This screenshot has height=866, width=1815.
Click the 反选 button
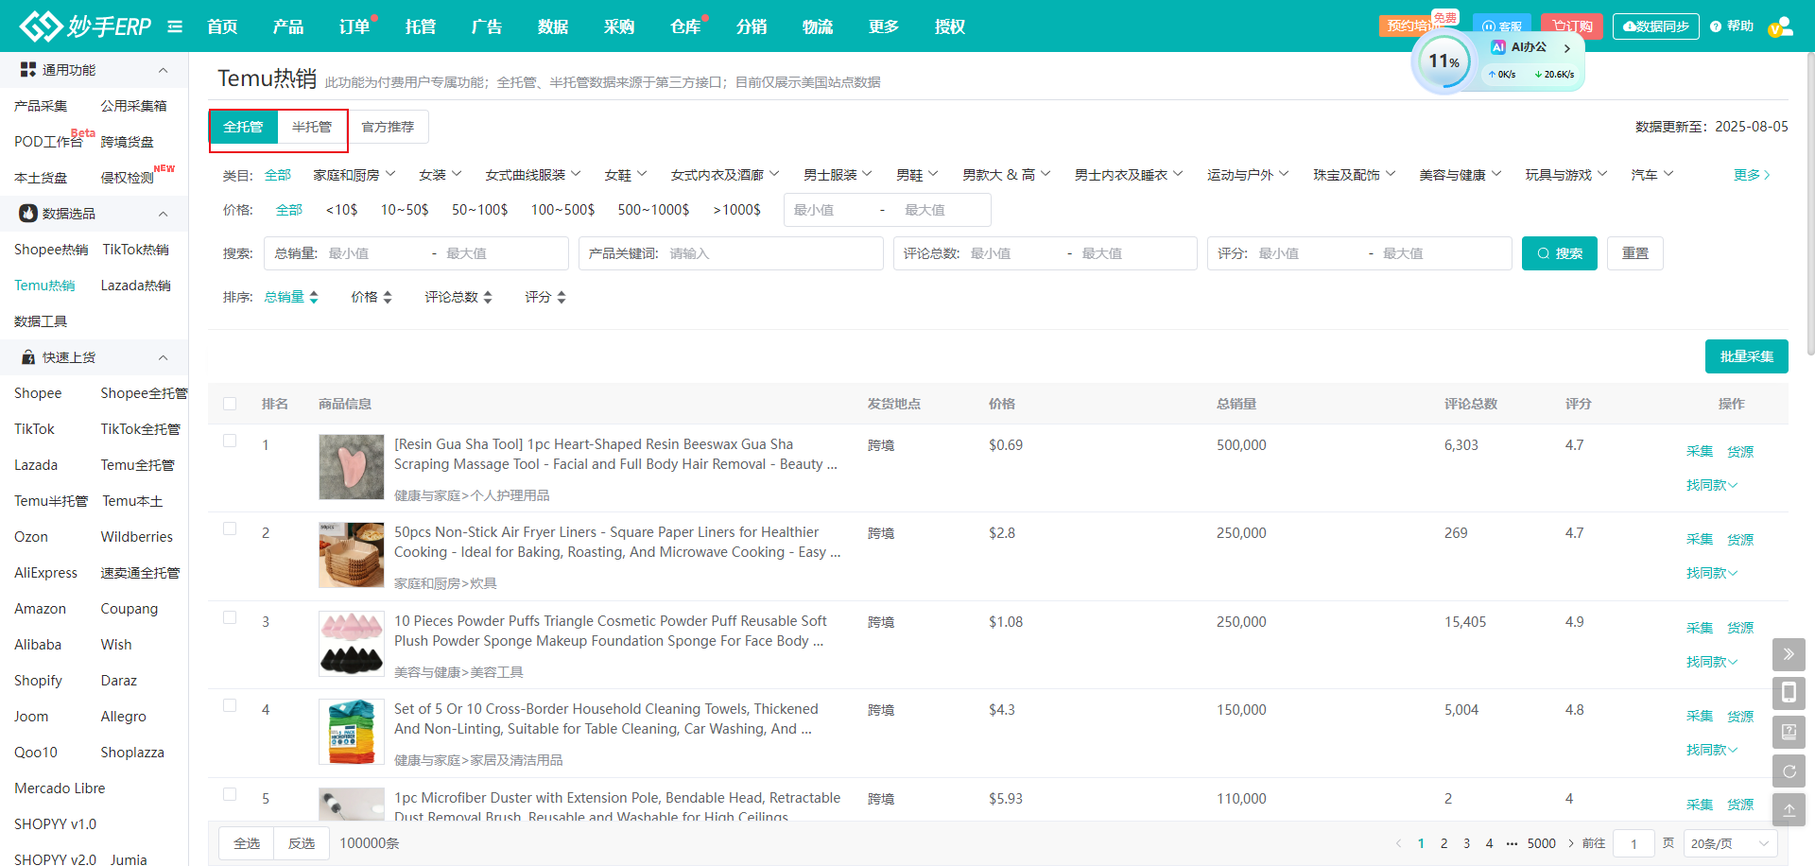pos(302,843)
